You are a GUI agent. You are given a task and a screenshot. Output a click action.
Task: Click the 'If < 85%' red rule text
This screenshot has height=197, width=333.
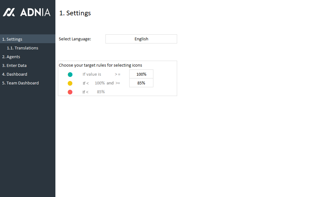click(94, 92)
